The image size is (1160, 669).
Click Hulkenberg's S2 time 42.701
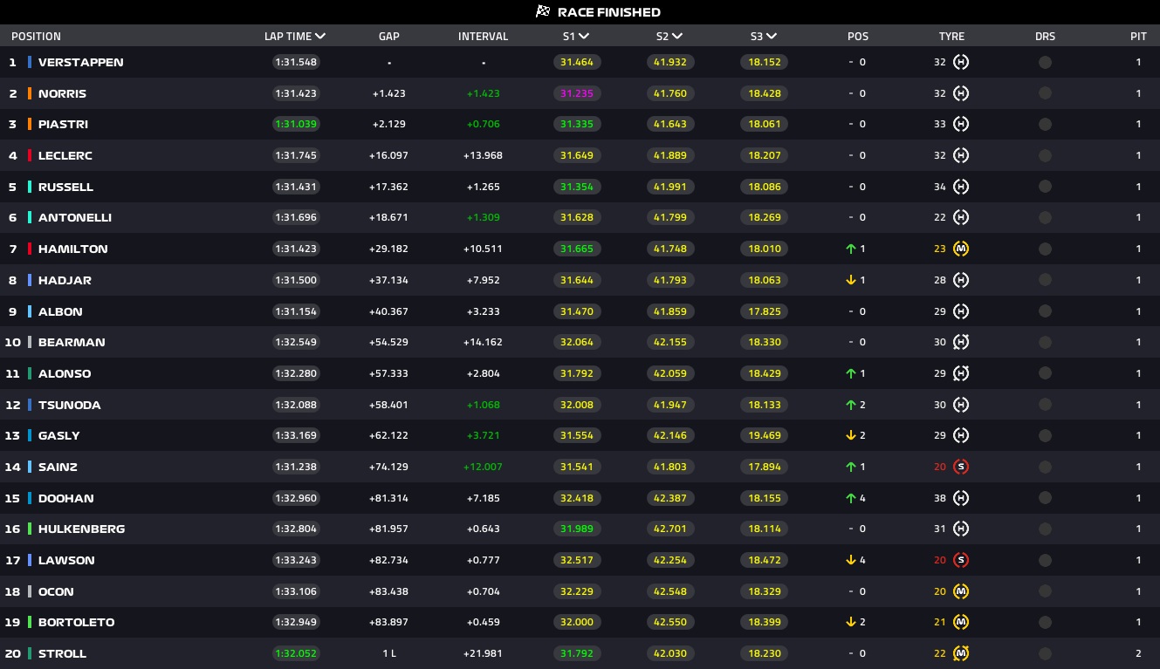(x=670, y=529)
